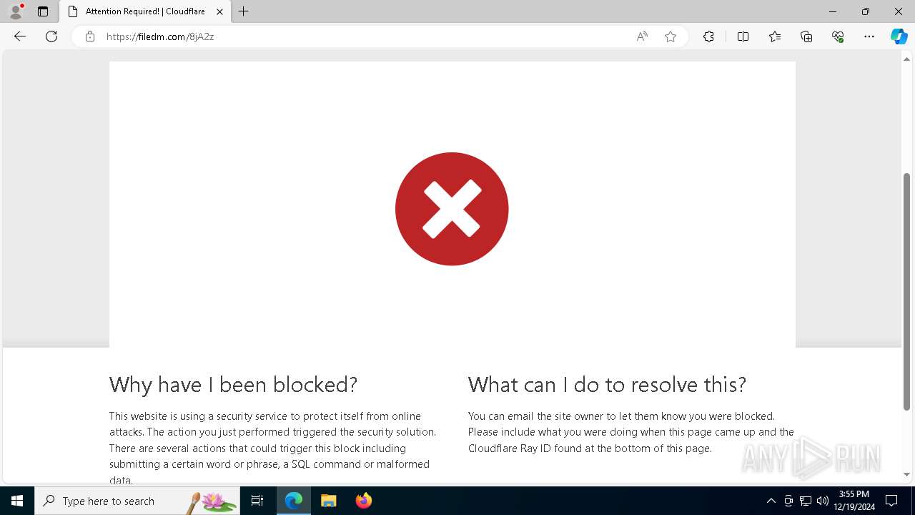The height and width of the screenshot is (515, 915).
Task: Open the Collections panel
Action: pyautogui.click(x=806, y=36)
